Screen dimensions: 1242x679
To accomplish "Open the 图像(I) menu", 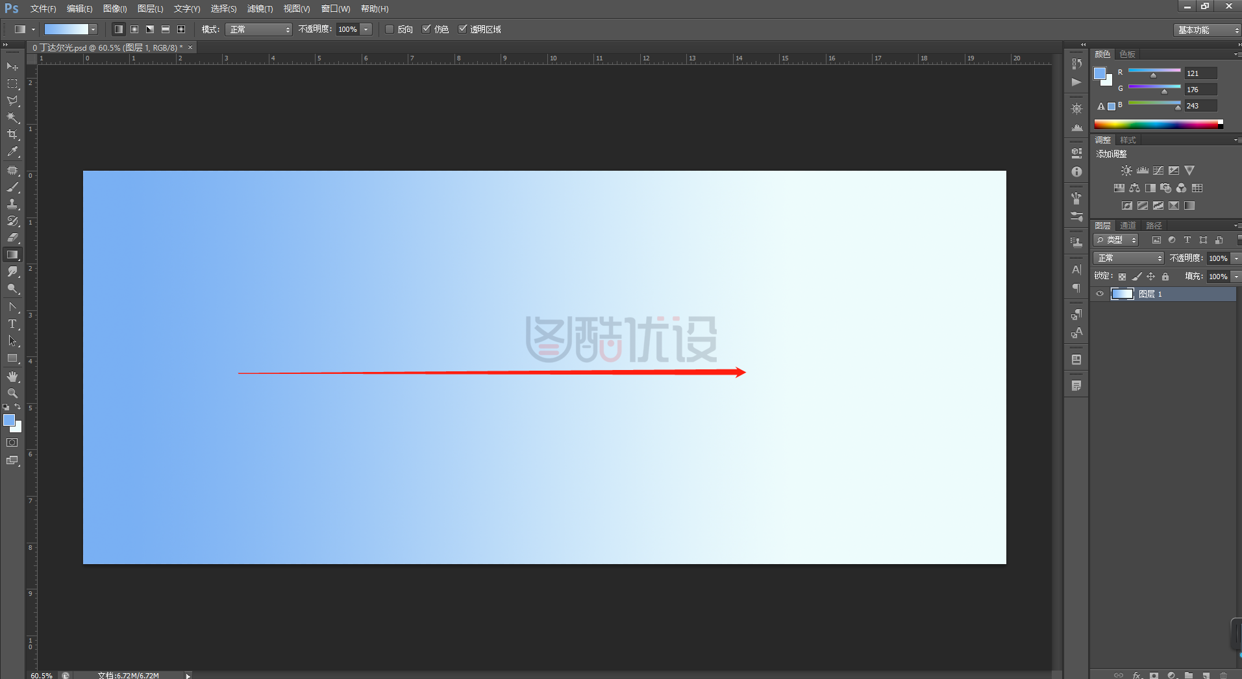I will [x=115, y=9].
